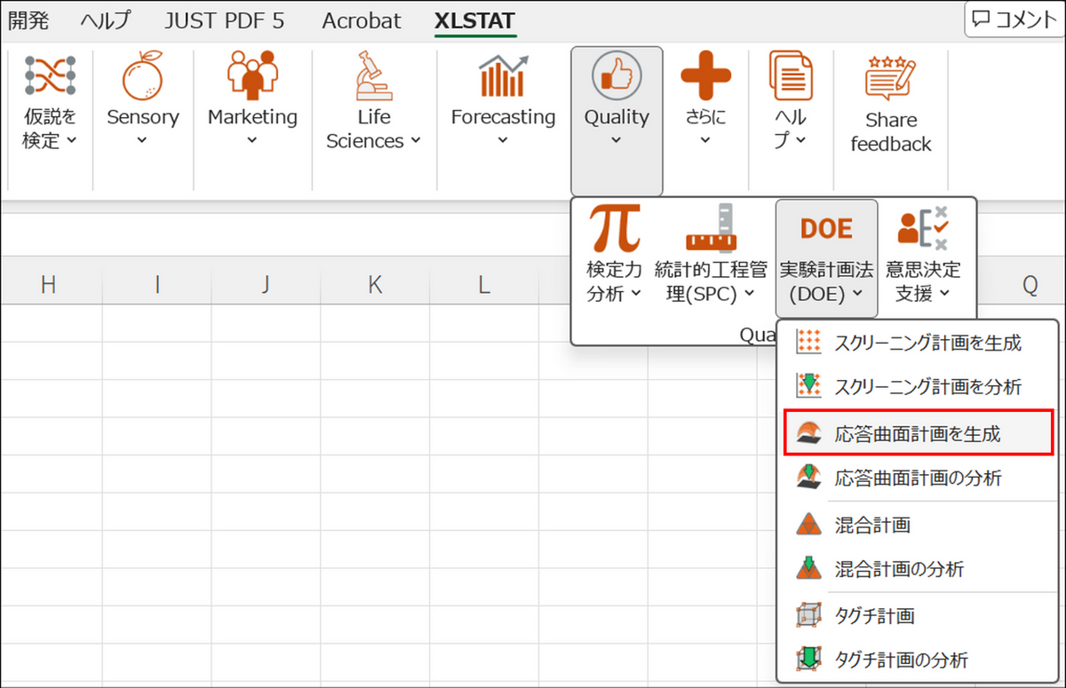The height and width of the screenshot is (688, 1066).
Task: Click the タグチ計画 cube icon
Action: click(x=808, y=615)
